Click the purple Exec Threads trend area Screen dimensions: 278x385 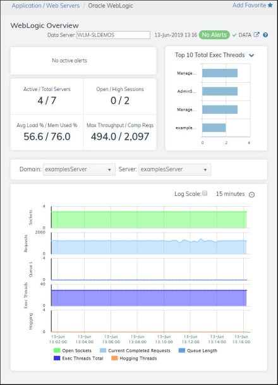coord(148,298)
